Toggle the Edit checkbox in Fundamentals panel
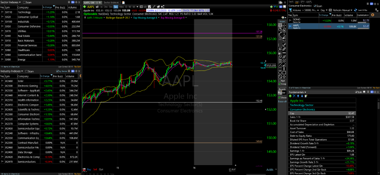Image resolution: width=380 pixels, height=175 pixels. [356, 92]
